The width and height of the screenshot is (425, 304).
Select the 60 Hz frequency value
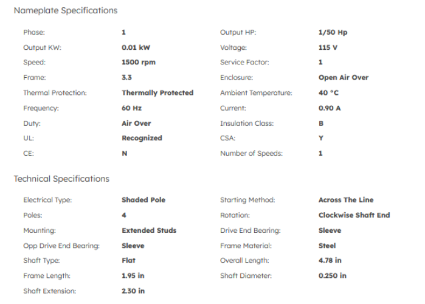(x=132, y=108)
